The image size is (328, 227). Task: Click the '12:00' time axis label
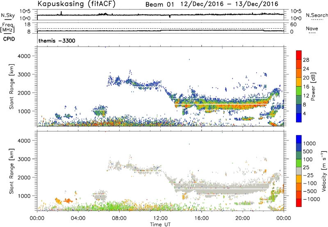160,218
